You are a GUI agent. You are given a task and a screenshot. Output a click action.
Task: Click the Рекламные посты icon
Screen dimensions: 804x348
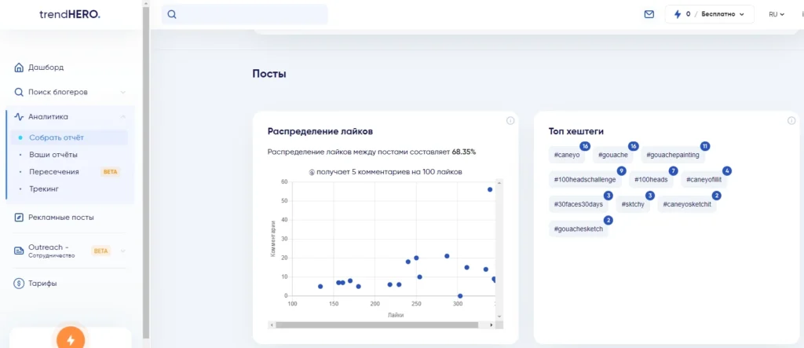[x=19, y=217]
